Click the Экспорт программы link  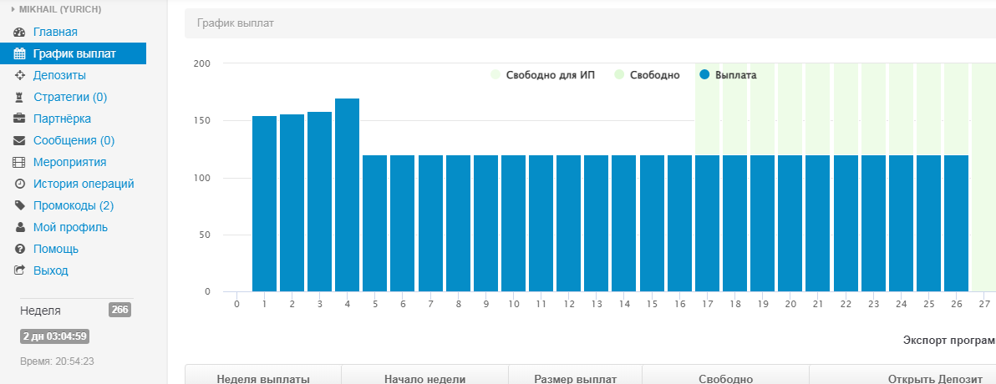coord(949,341)
